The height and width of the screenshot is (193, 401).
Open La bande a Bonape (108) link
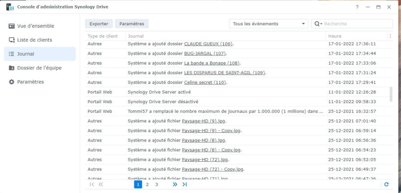[212, 63]
